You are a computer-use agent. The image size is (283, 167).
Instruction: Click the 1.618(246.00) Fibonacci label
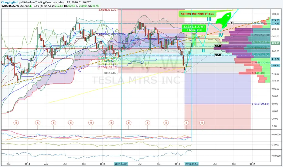point(108,34)
